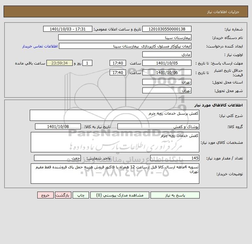Click the response deadline time field 17:40
The height and width of the screenshot is (244, 252).
click(117, 63)
